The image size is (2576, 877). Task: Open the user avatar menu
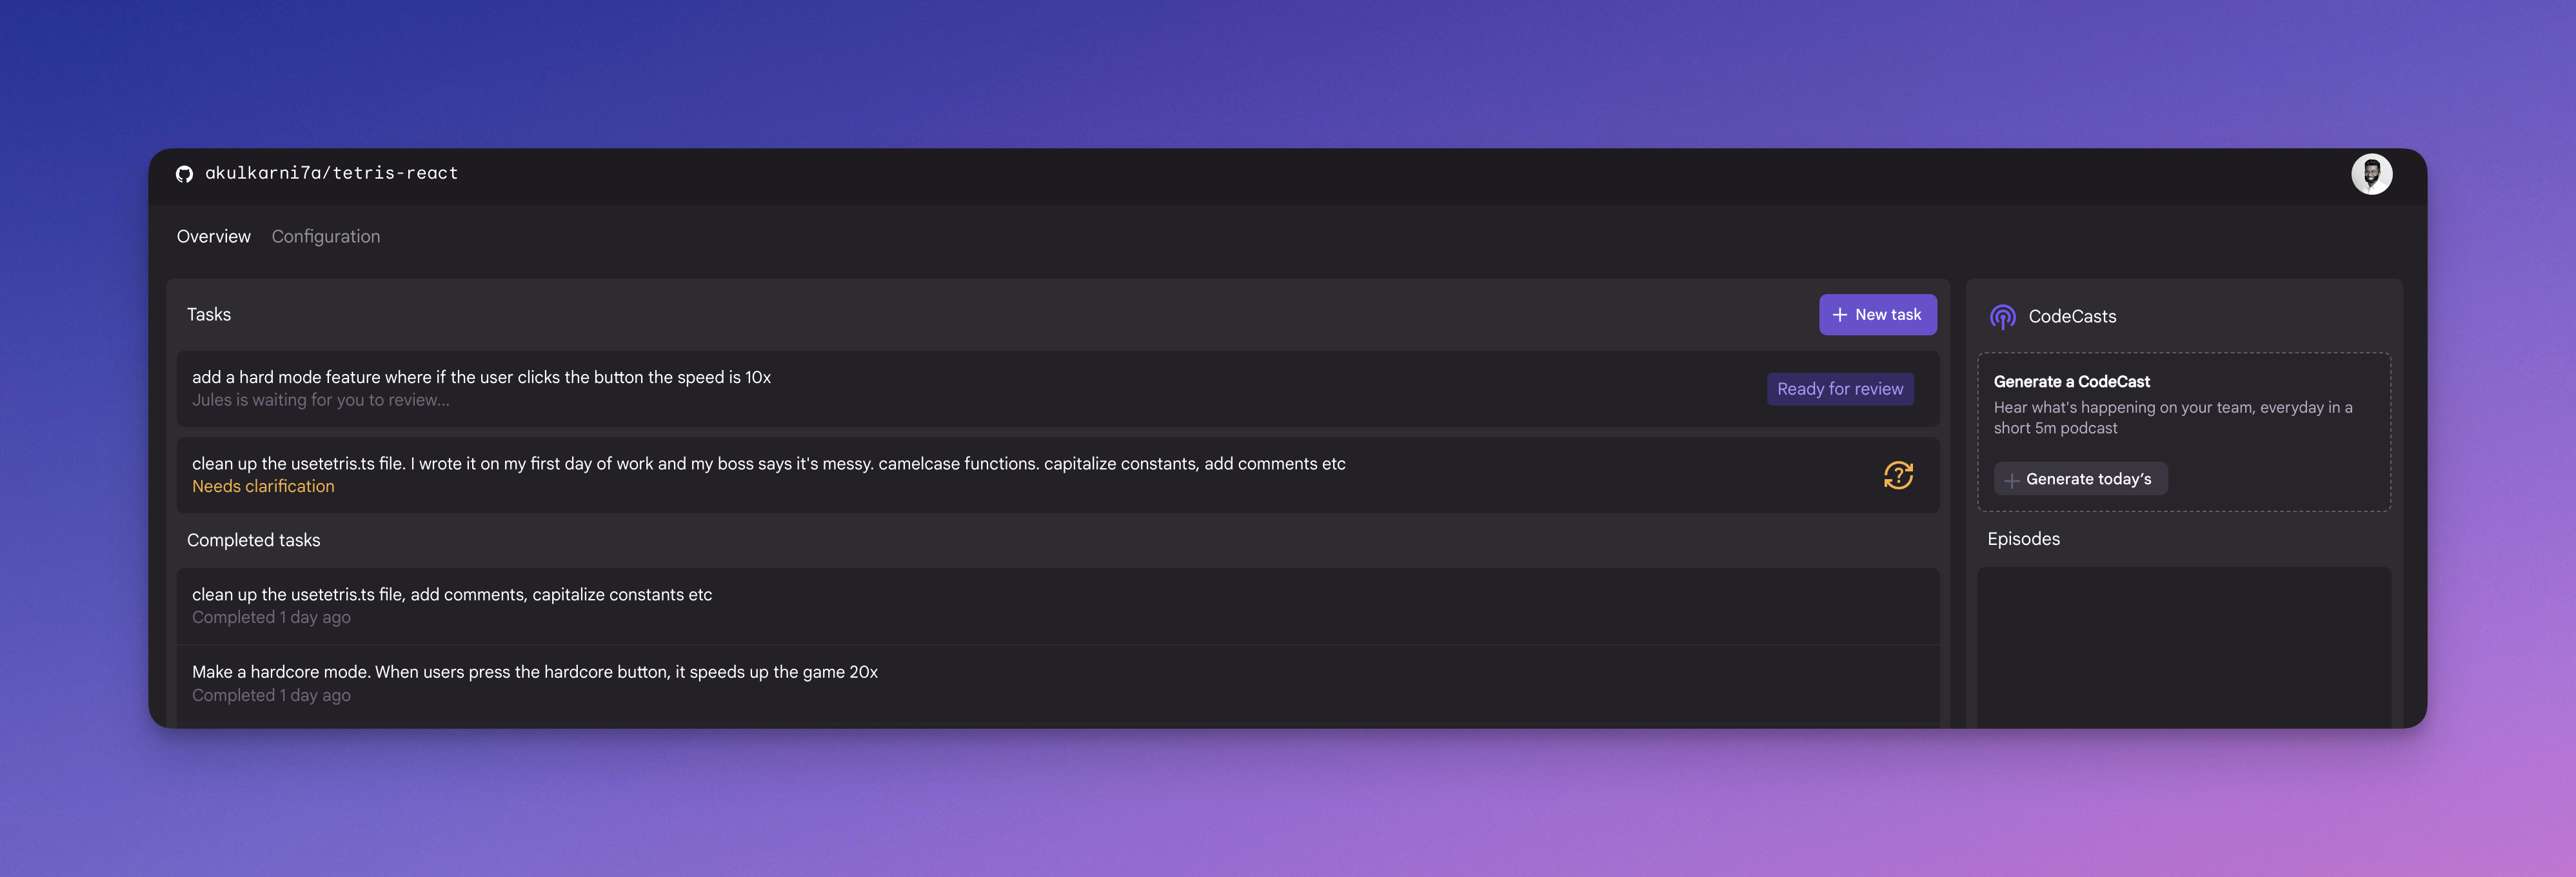pos(2371,173)
